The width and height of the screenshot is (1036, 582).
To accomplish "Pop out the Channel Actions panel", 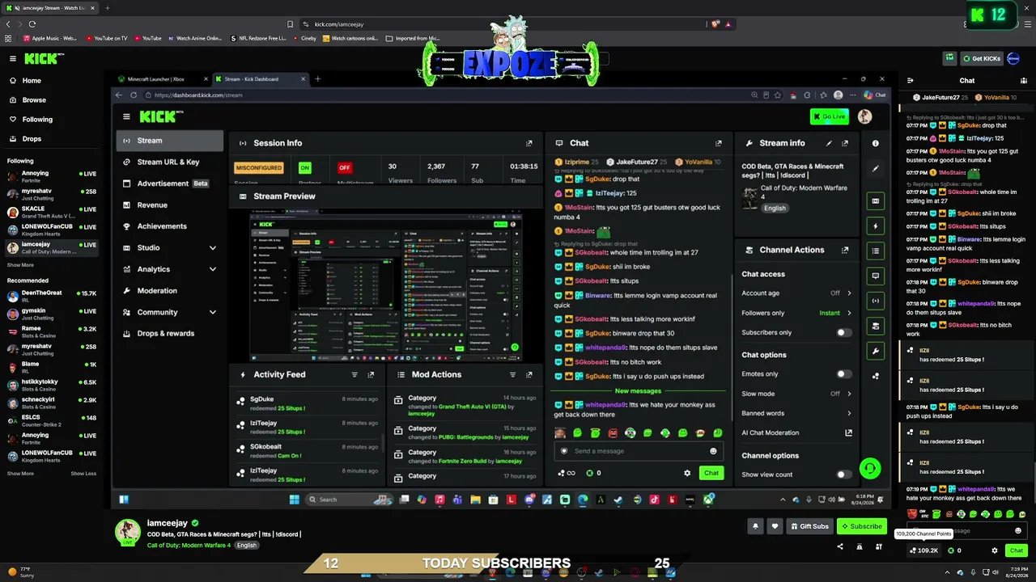I will [845, 250].
